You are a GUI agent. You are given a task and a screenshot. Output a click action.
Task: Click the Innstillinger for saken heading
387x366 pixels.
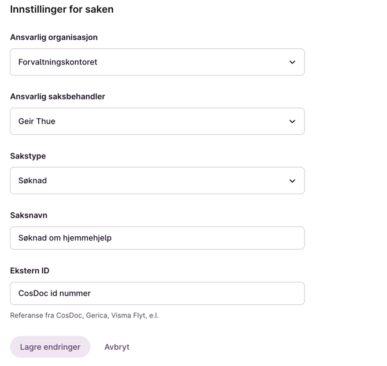pyautogui.click(x=62, y=9)
